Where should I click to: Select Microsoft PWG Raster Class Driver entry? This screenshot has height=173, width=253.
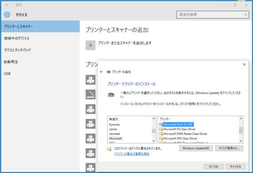(x=185, y=134)
